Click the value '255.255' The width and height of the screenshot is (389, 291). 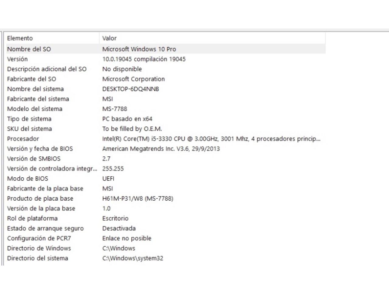(x=113, y=169)
